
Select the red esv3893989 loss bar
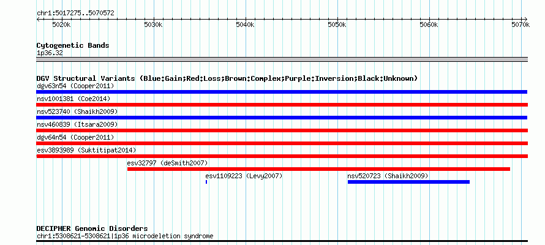pyautogui.click(x=282, y=156)
